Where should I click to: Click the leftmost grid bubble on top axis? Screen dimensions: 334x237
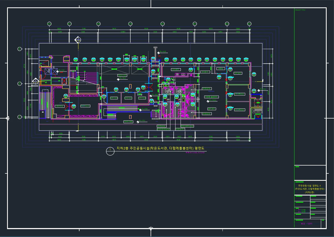click(49, 24)
